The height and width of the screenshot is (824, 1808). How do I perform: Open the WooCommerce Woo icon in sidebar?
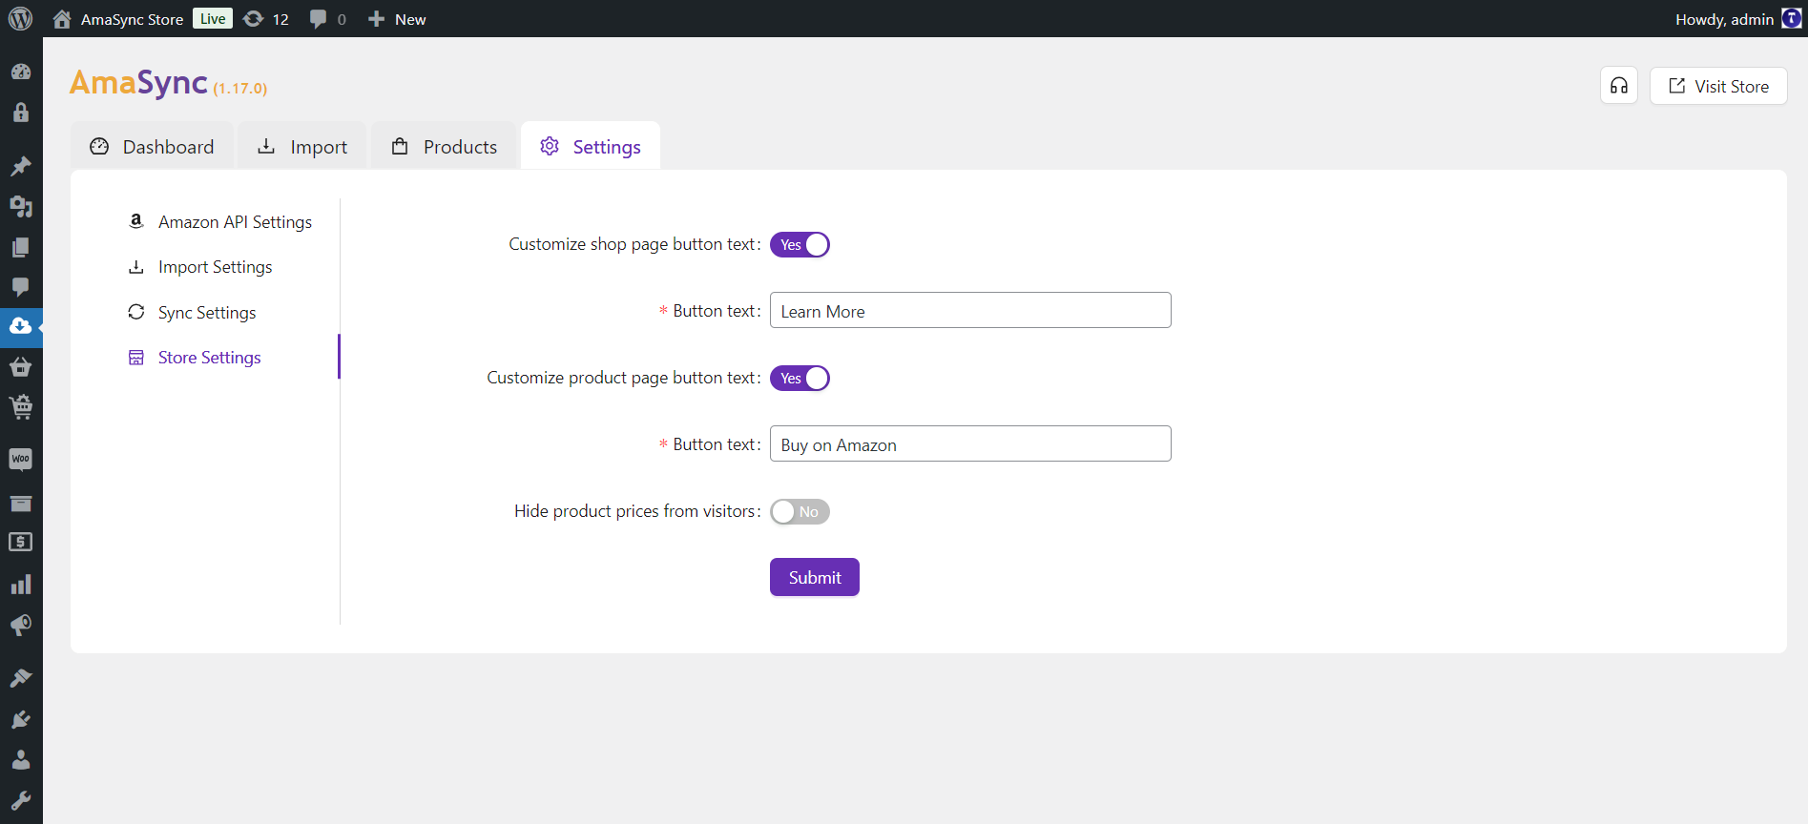(21, 460)
